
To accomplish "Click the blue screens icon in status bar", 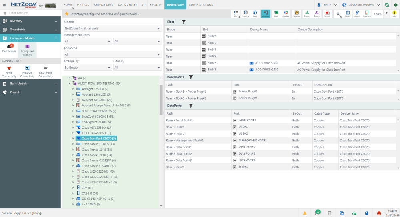I will click(342, 213).
